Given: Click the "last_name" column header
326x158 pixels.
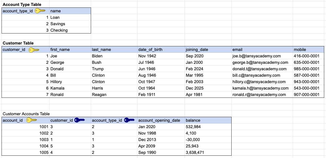Looking at the screenshot, I should 114,49.
